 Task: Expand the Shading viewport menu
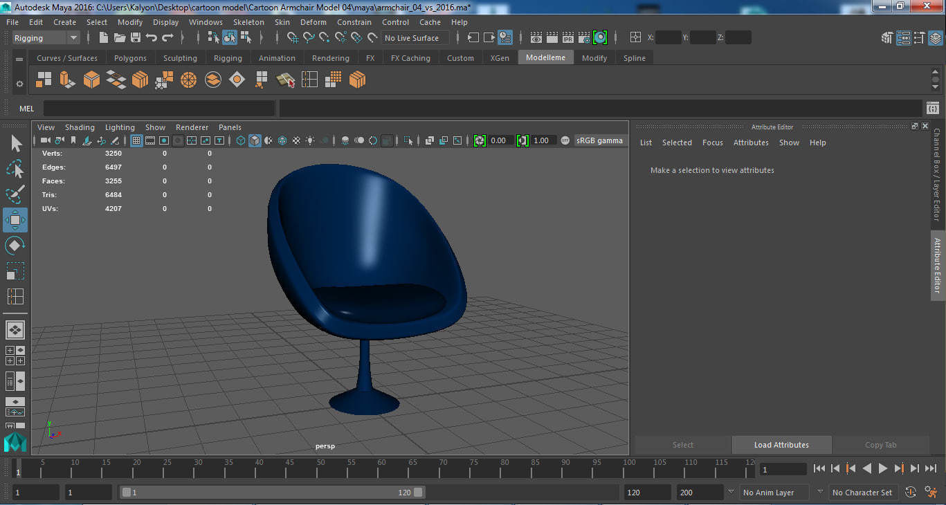[80, 127]
